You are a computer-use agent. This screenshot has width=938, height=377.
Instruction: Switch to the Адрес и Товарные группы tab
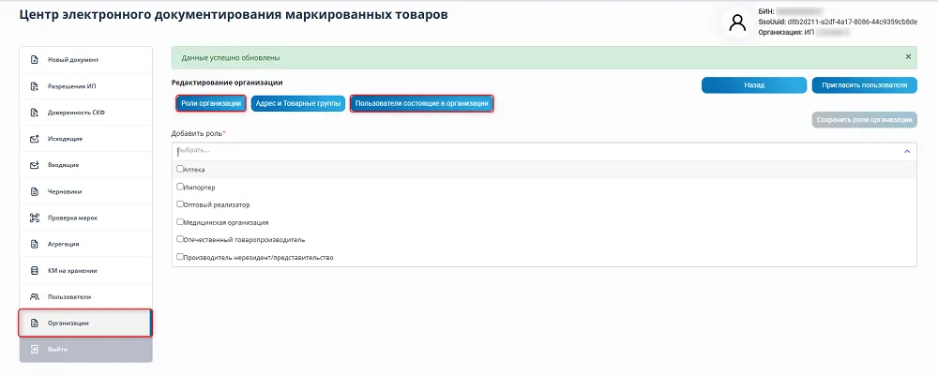click(298, 103)
